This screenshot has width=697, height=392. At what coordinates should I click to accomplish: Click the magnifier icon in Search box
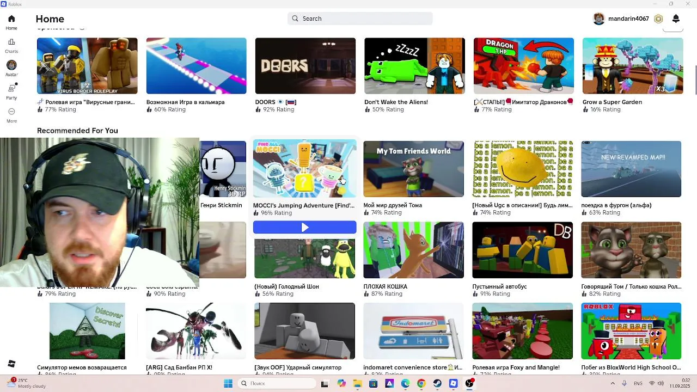click(x=295, y=19)
